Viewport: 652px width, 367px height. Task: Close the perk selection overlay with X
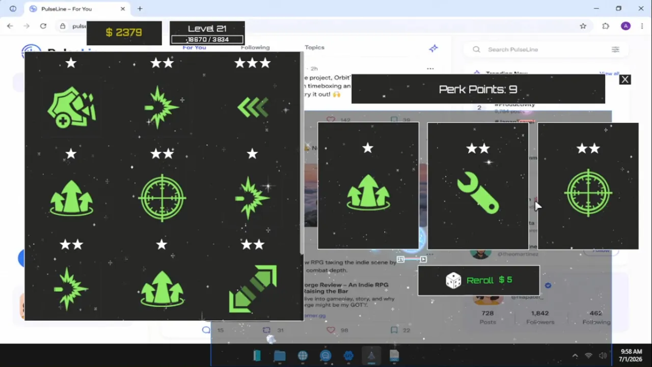[625, 80]
